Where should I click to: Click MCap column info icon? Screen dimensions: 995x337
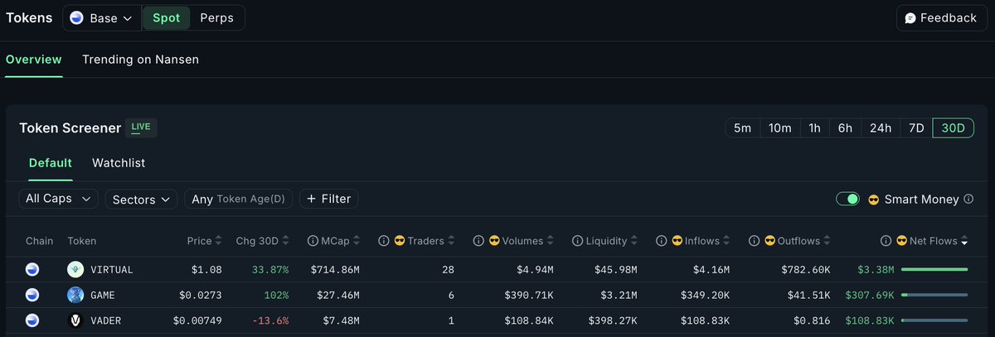click(x=312, y=241)
